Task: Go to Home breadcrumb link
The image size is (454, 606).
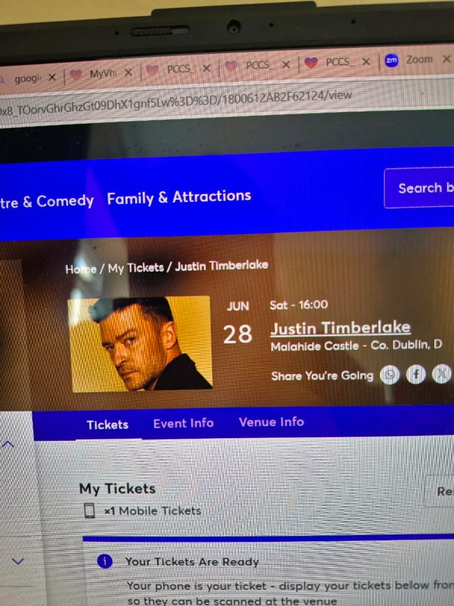Action: click(x=81, y=269)
